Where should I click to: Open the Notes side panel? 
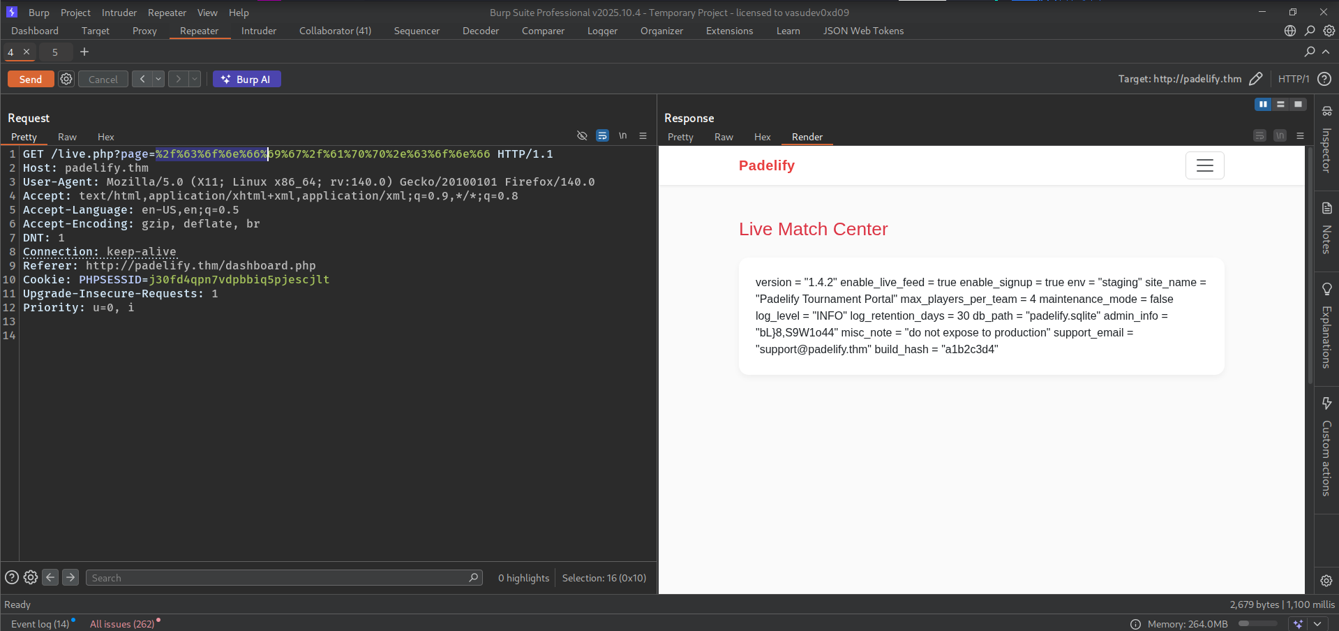pos(1326,228)
